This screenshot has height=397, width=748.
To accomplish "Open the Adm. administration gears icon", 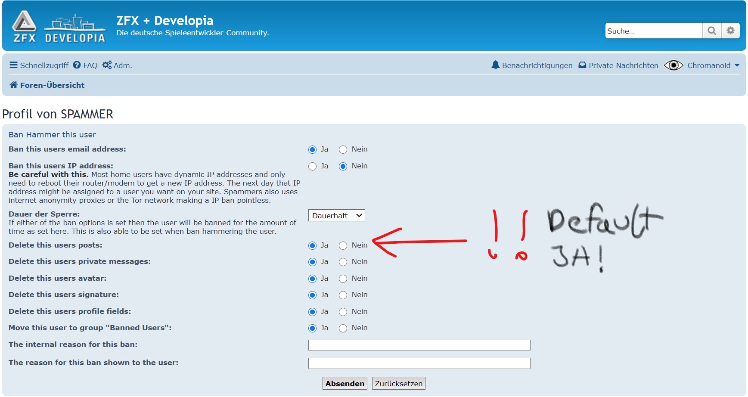I will tap(107, 65).
